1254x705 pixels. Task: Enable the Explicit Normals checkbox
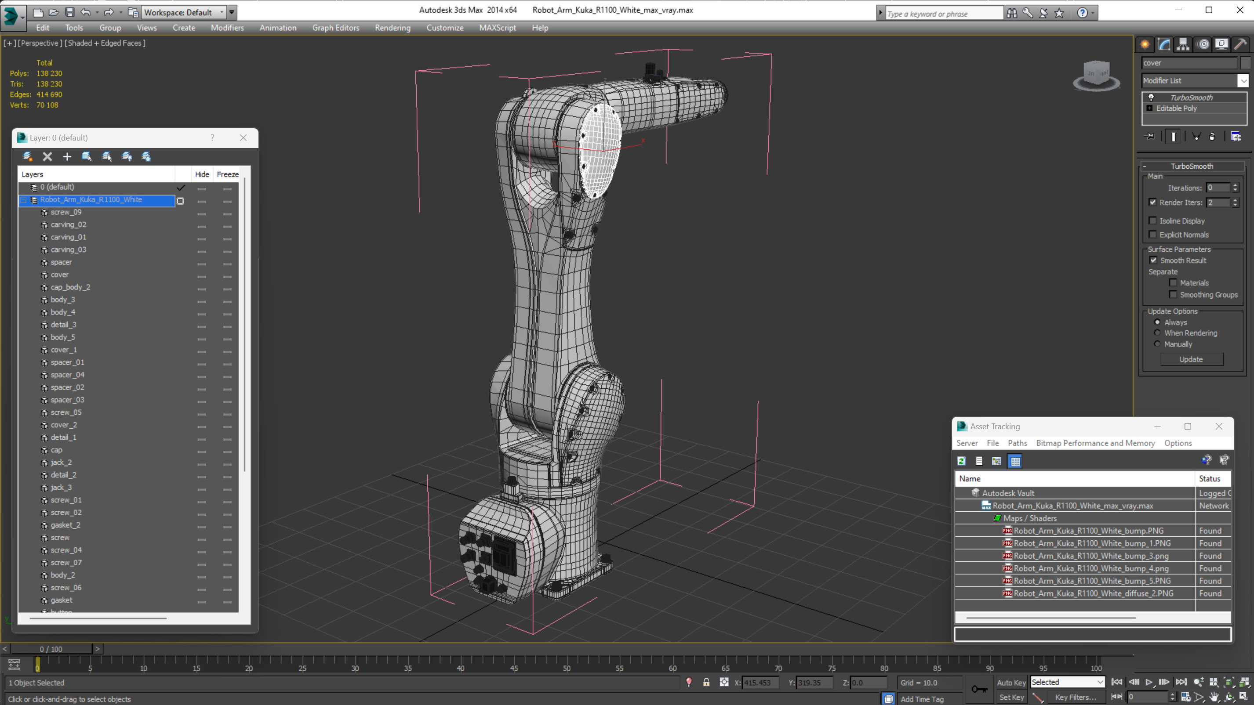coord(1152,235)
